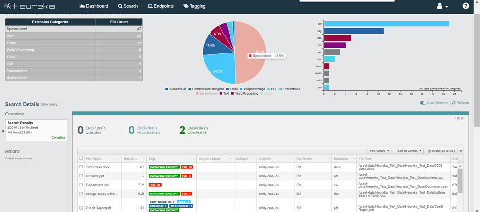Go to the Search tab

pyautogui.click(x=128, y=6)
